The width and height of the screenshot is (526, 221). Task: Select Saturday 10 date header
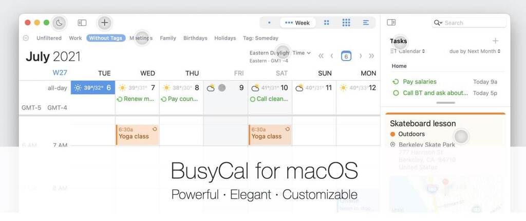click(x=270, y=88)
